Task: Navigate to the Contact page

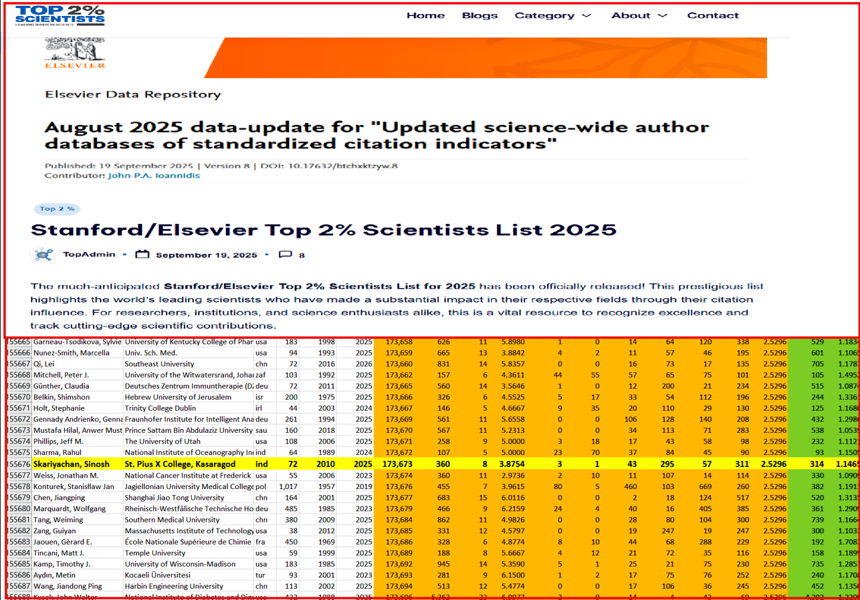Action: 713,15
